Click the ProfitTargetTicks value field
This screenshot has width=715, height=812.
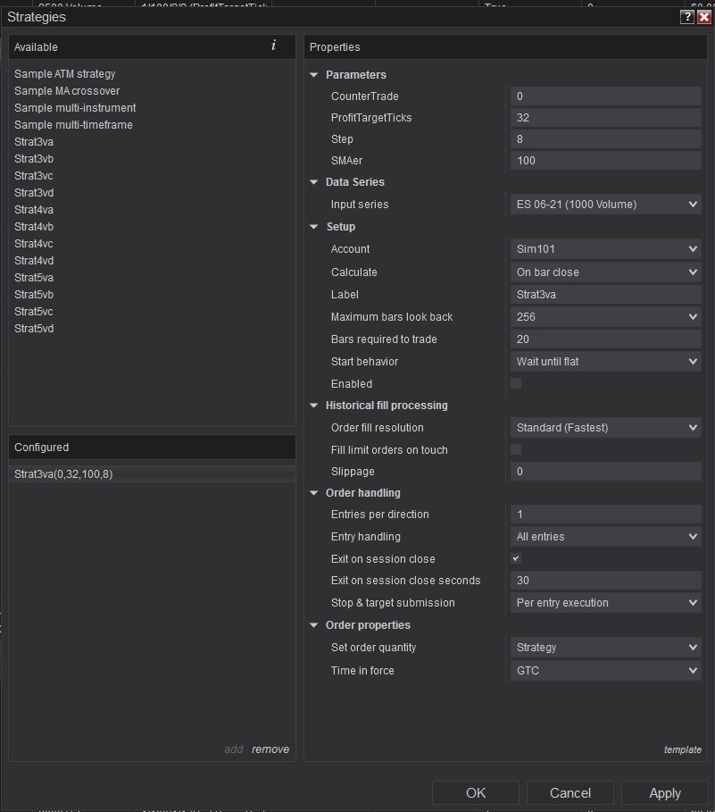click(605, 118)
